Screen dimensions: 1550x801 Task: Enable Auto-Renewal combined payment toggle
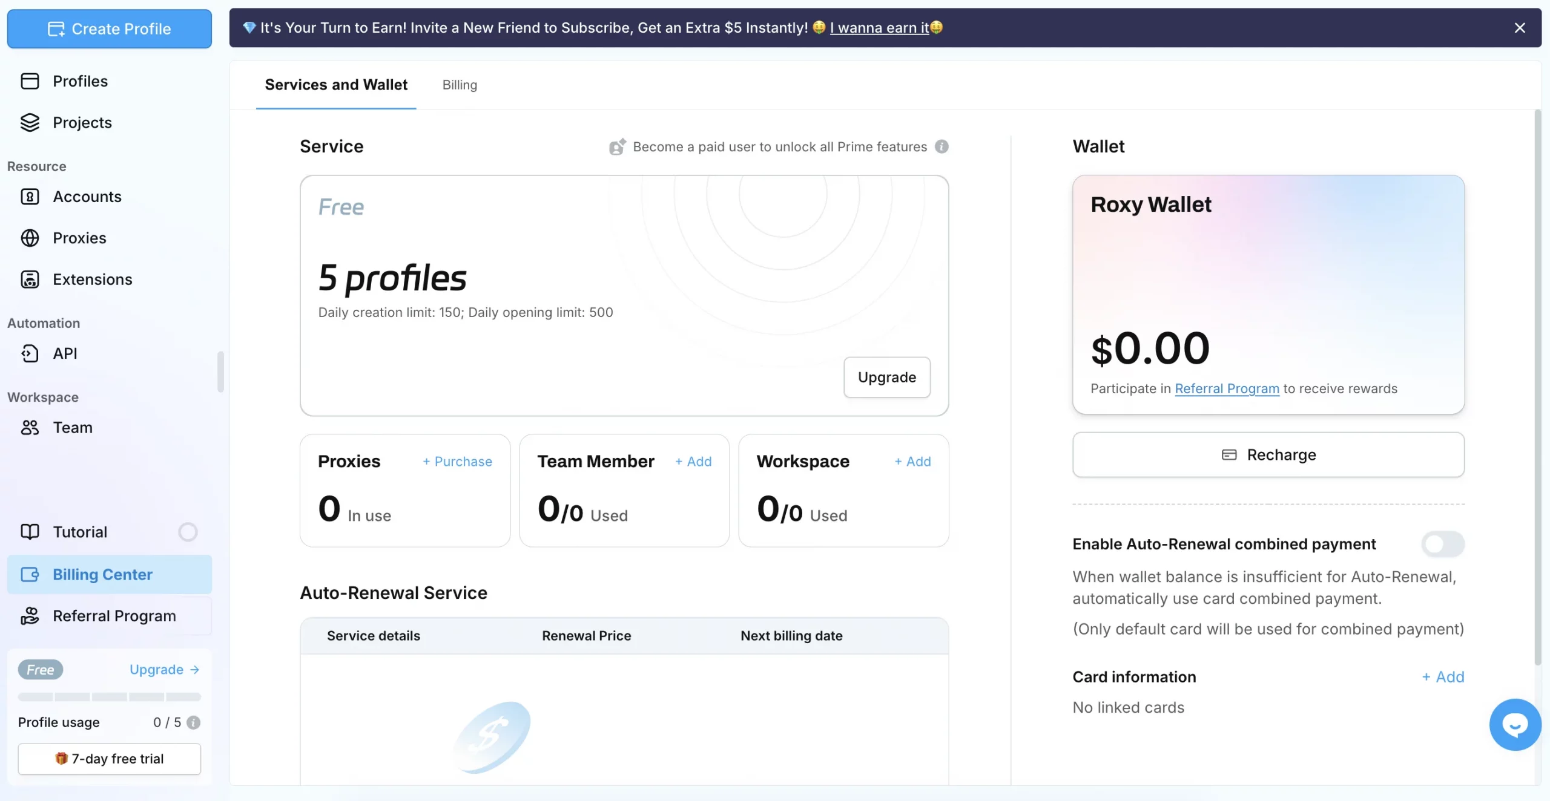click(1442, 544)
